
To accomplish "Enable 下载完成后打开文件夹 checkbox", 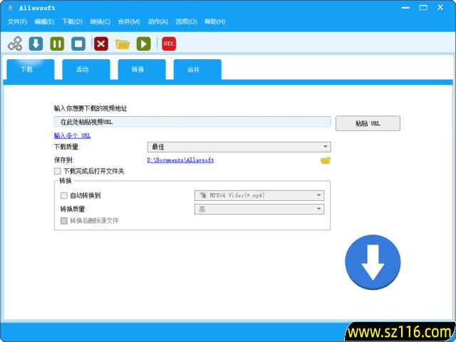I will (x=57, y=172).
